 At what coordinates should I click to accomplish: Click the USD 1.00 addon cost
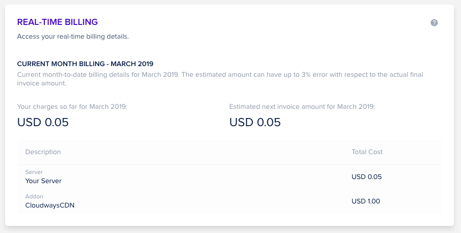[366, 201]
